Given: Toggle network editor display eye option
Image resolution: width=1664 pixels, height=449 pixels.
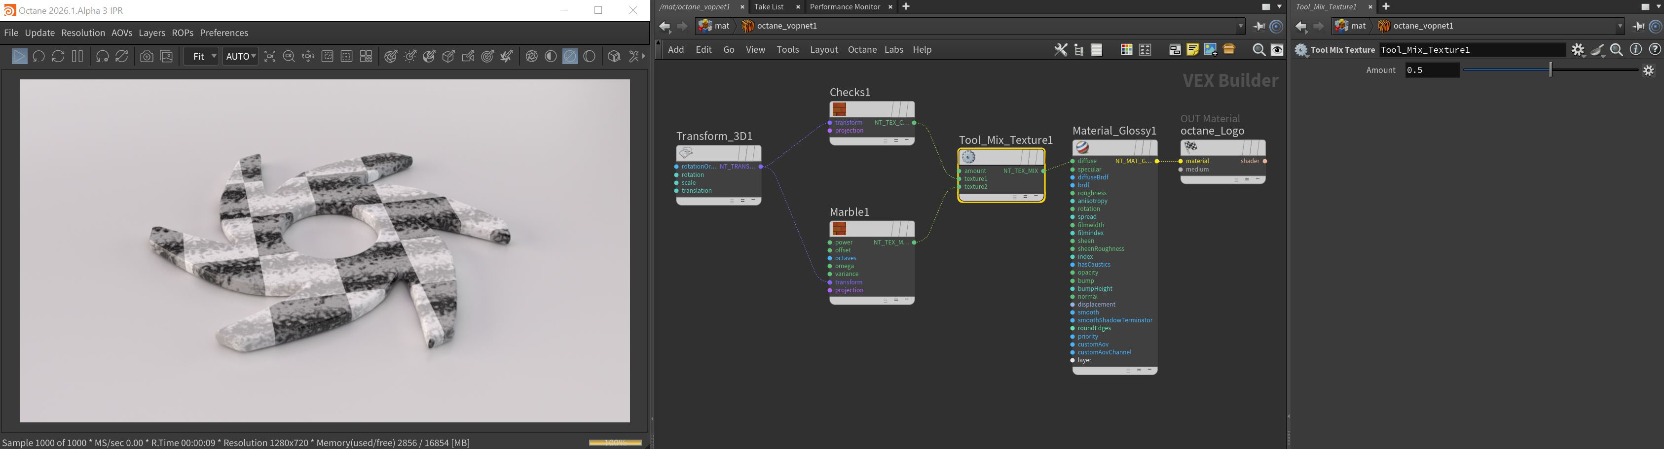Looking at the screenshot, I should click(1277, 50).
